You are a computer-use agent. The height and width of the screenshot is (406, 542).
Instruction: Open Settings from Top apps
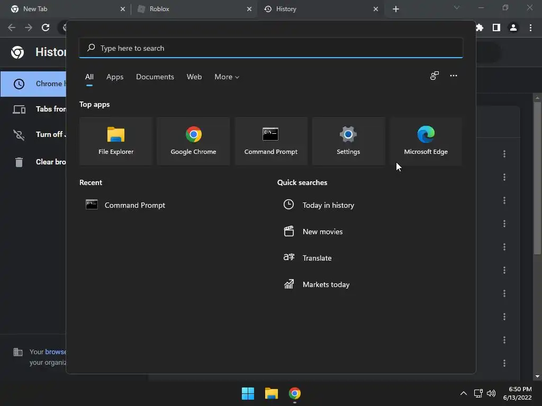(348, 141)
